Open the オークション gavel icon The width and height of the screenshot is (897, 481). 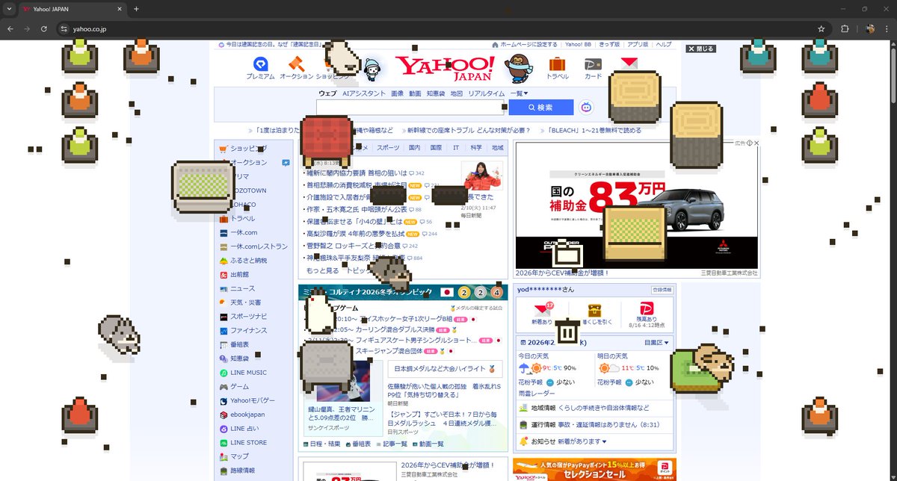(x=297, y=68)
